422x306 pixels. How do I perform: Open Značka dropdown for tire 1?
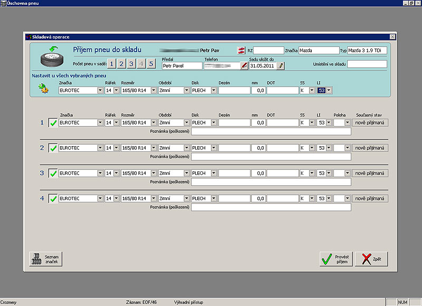click(x=100, y=123)
